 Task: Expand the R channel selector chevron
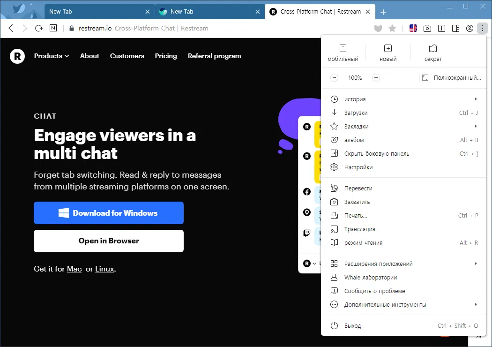(314, 264)
